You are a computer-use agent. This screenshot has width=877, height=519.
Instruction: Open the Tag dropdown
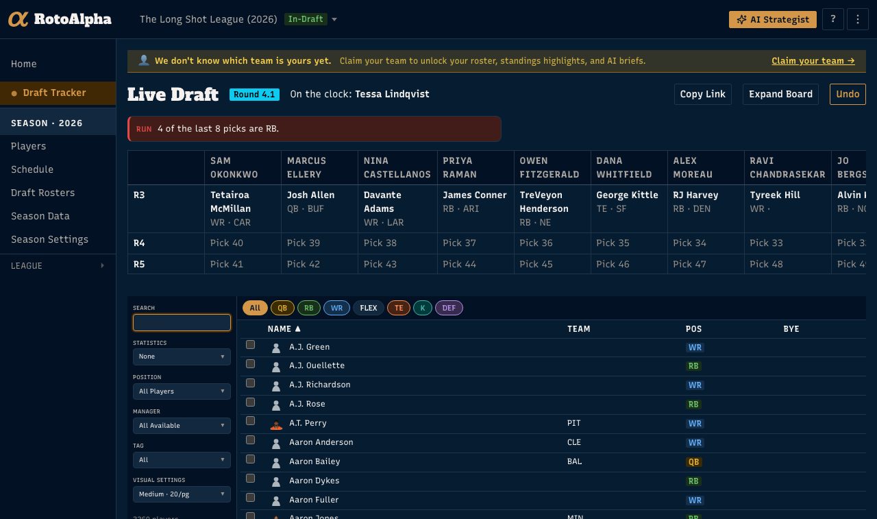point(182,460)
